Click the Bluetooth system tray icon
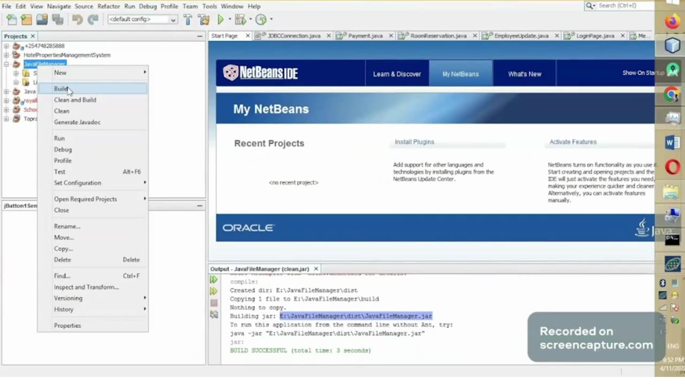 (663, 283)
